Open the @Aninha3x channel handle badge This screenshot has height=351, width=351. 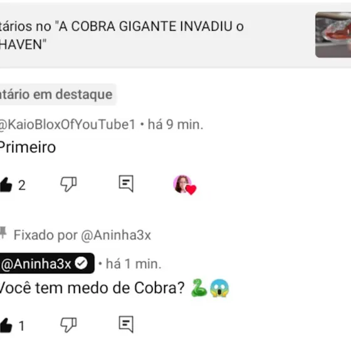click(x=47, y=263)
